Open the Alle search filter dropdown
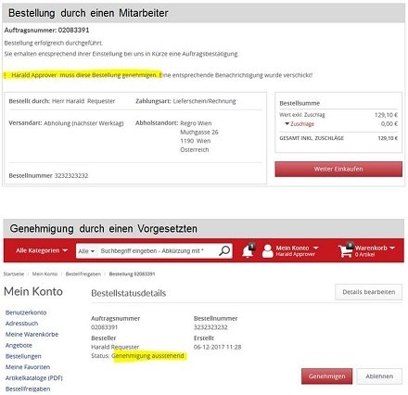The width and height of the screenshot is (408, 395). coord(86,251)
